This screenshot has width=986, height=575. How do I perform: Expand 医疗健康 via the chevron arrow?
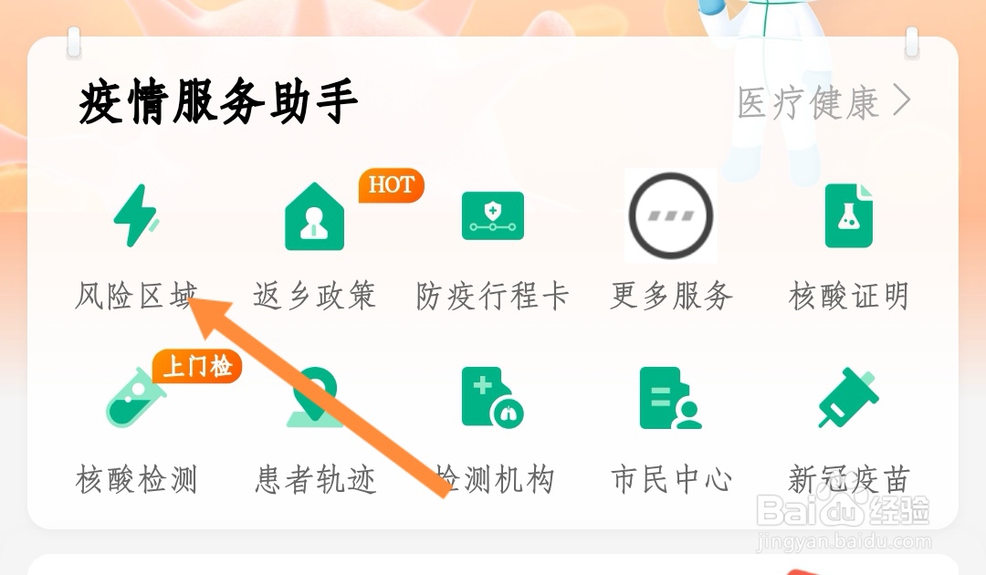point(902,102)
